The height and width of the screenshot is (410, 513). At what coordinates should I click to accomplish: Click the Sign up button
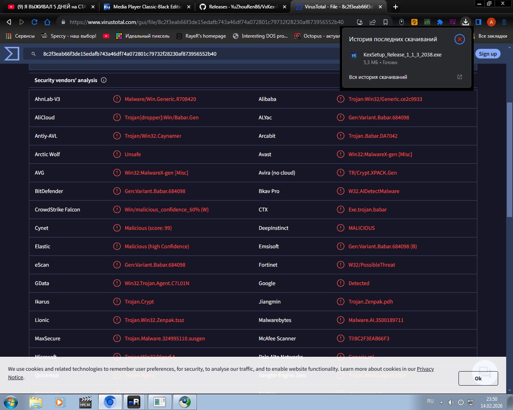click(x=488, y=54)
